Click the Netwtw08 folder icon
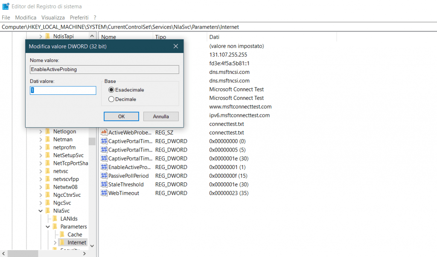This screenshot has width=437, height=257. [x=48, y=187]
